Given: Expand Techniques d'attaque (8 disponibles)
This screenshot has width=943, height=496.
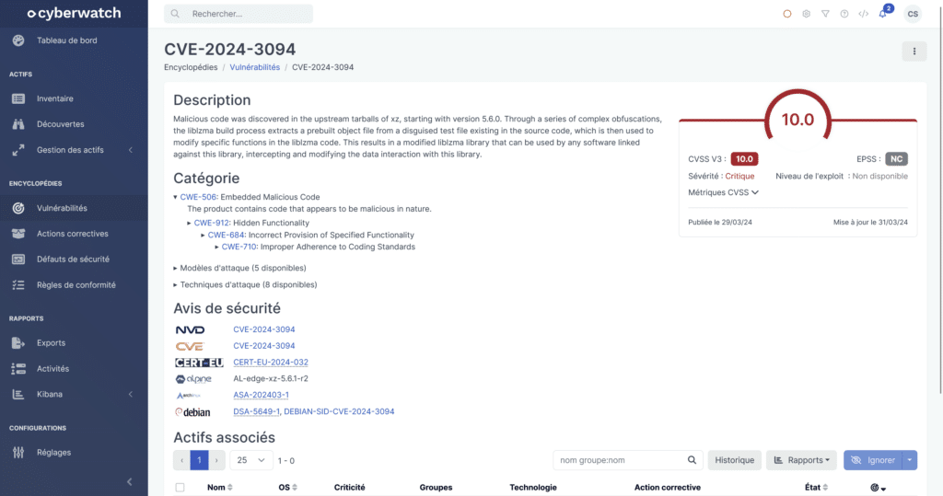Looking at the screenshot, I should pos(245,285).
